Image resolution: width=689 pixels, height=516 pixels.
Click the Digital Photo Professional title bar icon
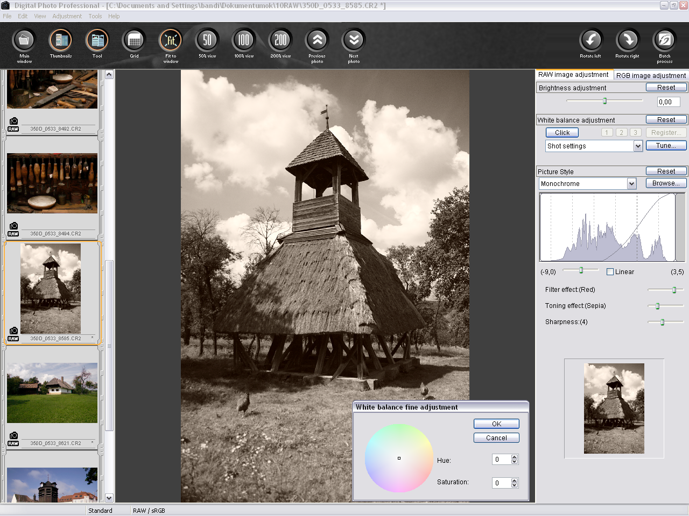coord(5,5)
